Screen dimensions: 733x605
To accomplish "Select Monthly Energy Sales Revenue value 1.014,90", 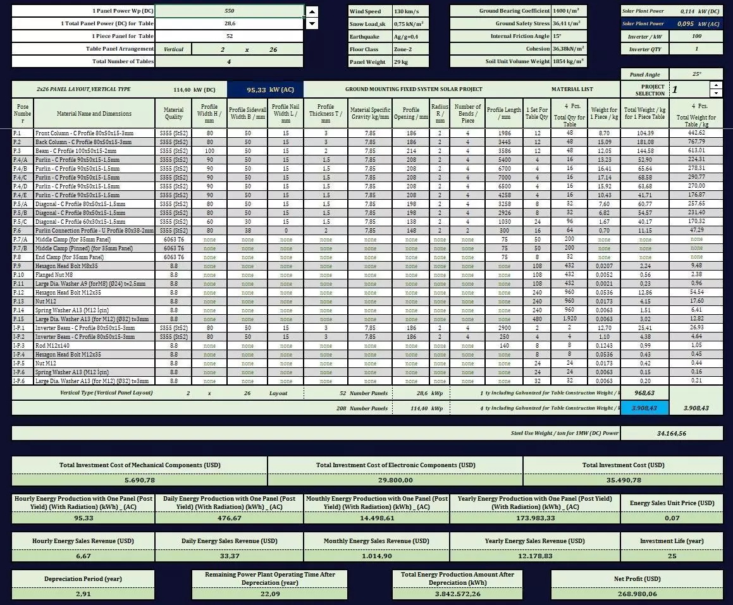I will (377, 556).
